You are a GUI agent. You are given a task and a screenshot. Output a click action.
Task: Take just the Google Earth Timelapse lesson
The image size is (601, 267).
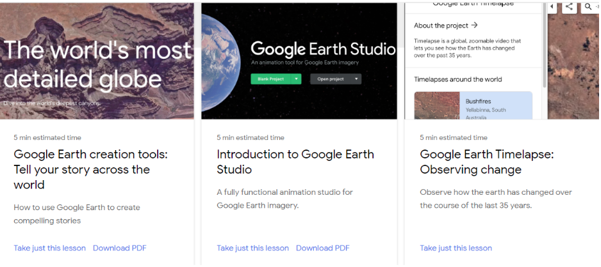click(456, 248)
